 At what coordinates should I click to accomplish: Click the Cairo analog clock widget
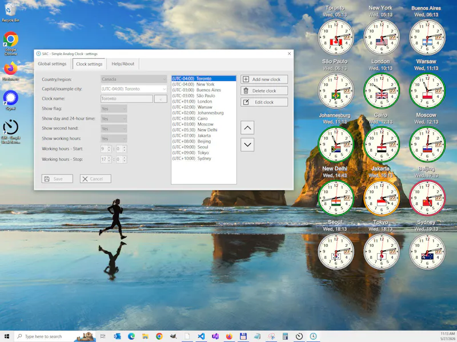[x=382, y=144]
